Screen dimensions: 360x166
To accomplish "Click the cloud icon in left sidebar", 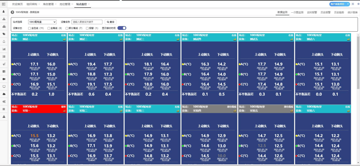I will click(4, 94).
